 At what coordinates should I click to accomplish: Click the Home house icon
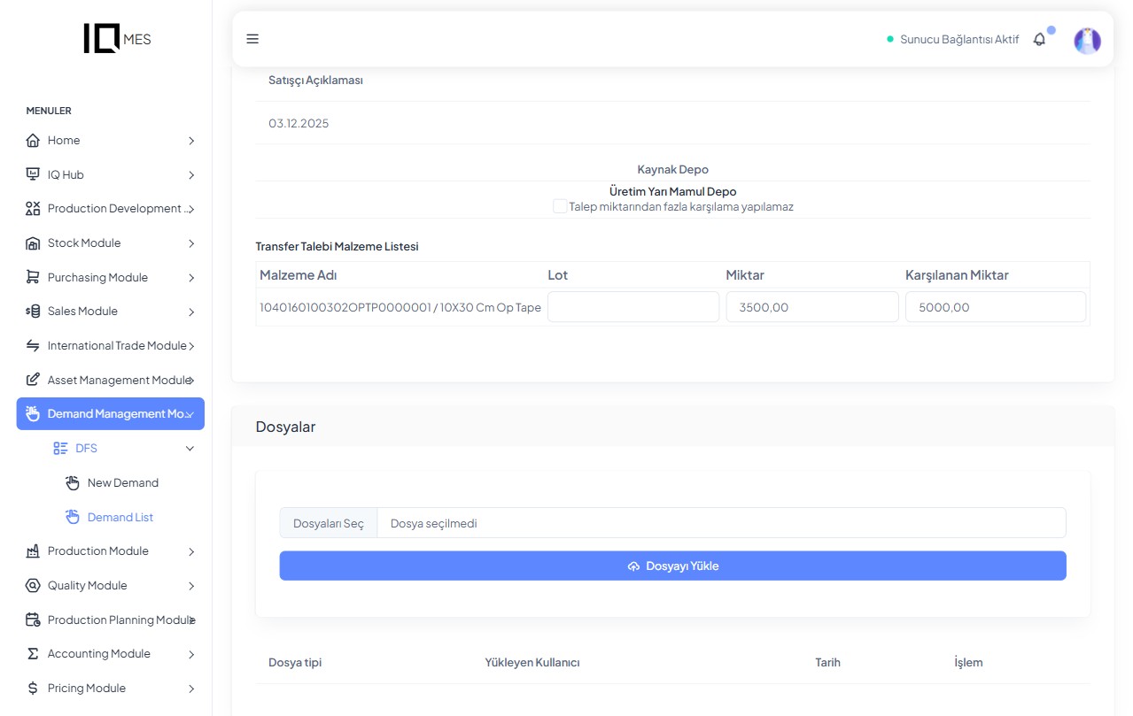33,141
